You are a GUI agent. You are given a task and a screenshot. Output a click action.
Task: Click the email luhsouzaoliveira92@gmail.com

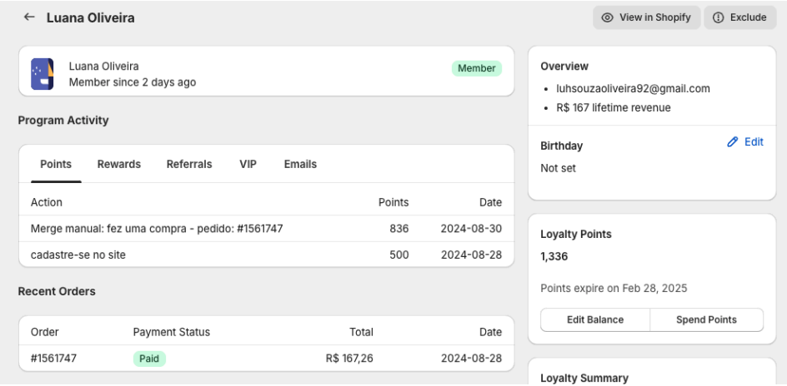click(633, 89)
